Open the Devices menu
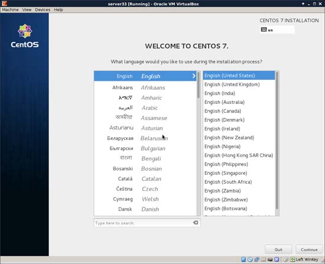 [43, 9]
